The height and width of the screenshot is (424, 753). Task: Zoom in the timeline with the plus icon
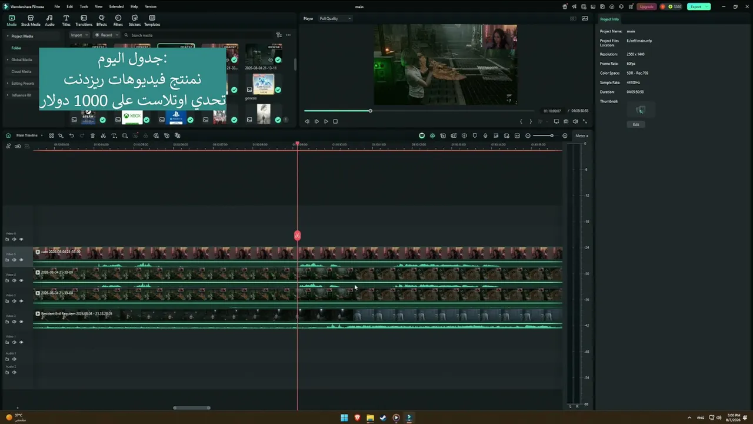click(565, 135)
